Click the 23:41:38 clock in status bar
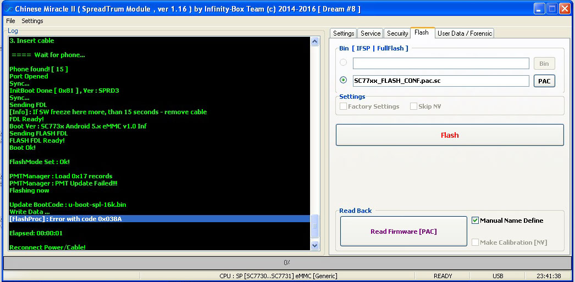Viewport: 575px width, 282px height. (x=548, y=276)
